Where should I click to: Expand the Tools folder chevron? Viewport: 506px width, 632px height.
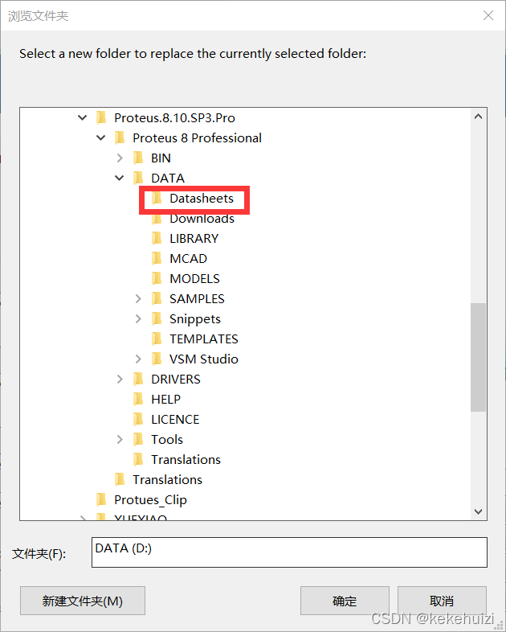(x=120, y=439)
